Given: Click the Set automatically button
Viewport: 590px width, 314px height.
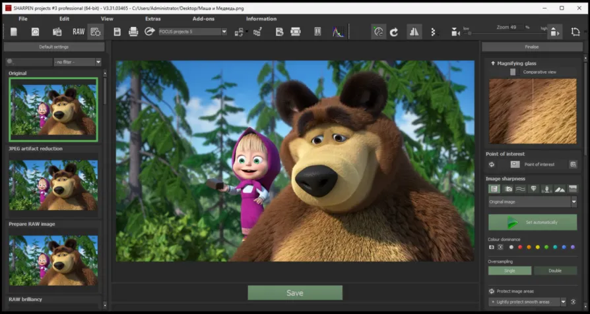Looking at the screenshot, I should [x=533, y=222].
